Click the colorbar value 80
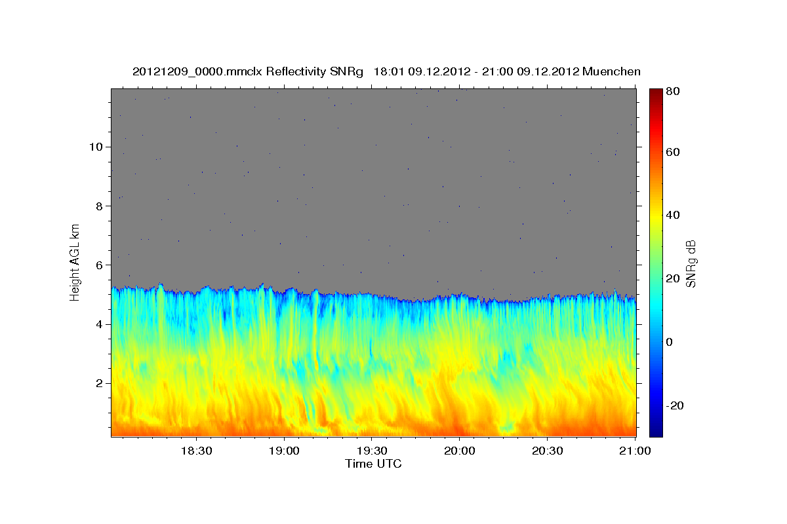787x524 pixels. (674, 92)
